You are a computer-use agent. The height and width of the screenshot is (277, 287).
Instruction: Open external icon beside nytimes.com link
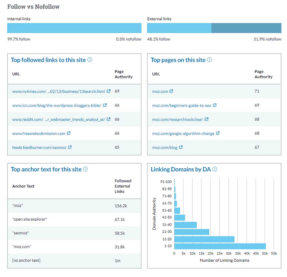108,91
